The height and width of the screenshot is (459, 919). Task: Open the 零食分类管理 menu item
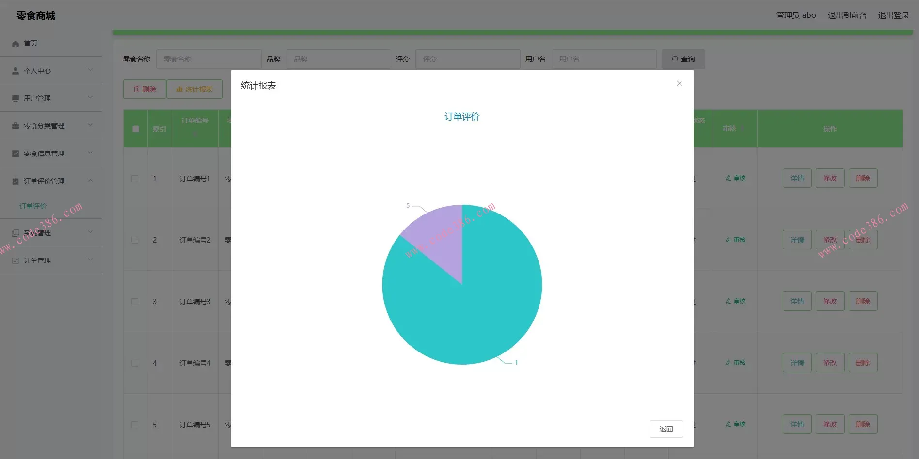51,126
